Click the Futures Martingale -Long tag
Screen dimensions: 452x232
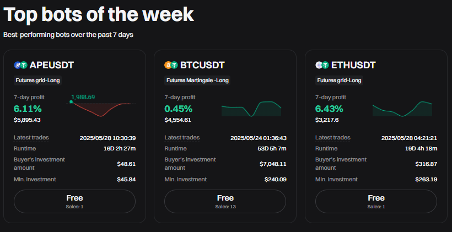point(197,80)
